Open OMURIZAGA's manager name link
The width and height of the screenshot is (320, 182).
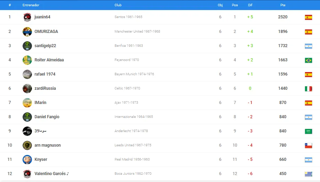pos(46,31)
